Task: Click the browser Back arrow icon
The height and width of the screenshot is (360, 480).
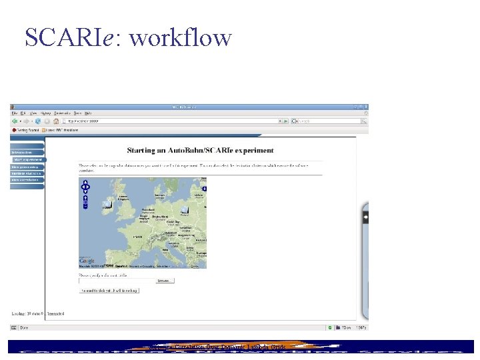Action: click(x=15, y=121)
